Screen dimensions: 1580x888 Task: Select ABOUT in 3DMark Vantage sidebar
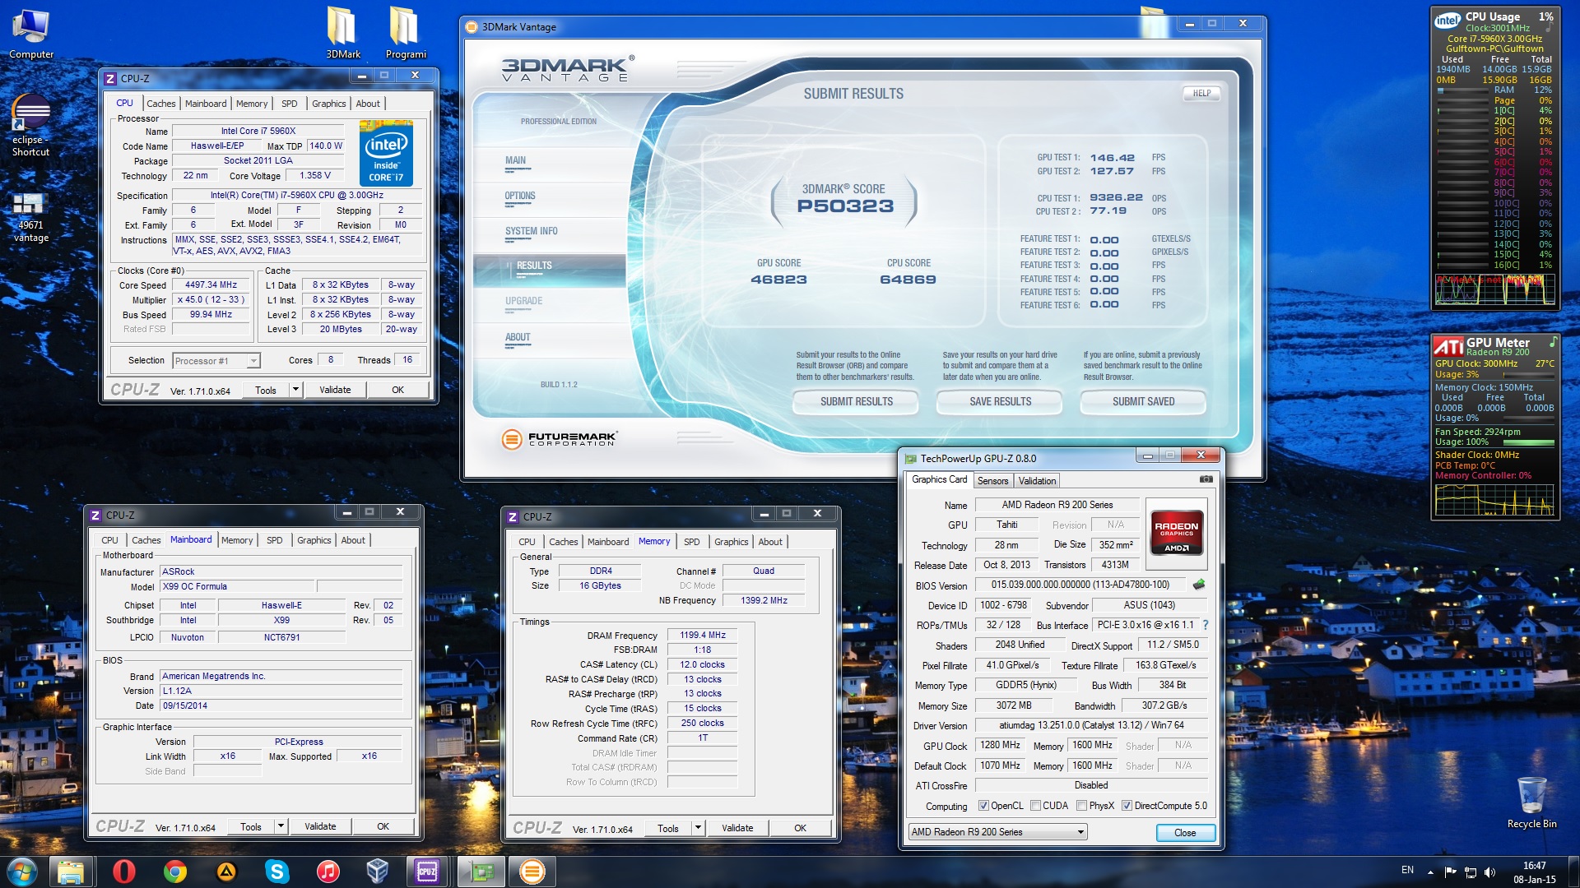click(518, 337)
